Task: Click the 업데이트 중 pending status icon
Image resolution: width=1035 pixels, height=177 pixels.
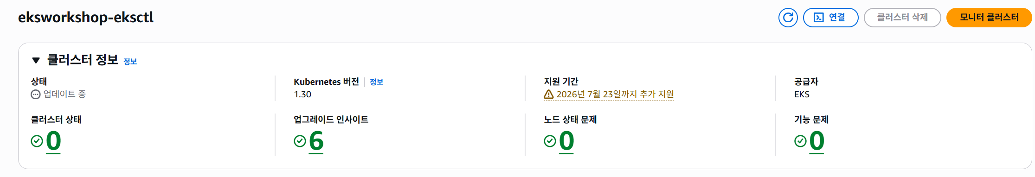Action: [36, 95]
